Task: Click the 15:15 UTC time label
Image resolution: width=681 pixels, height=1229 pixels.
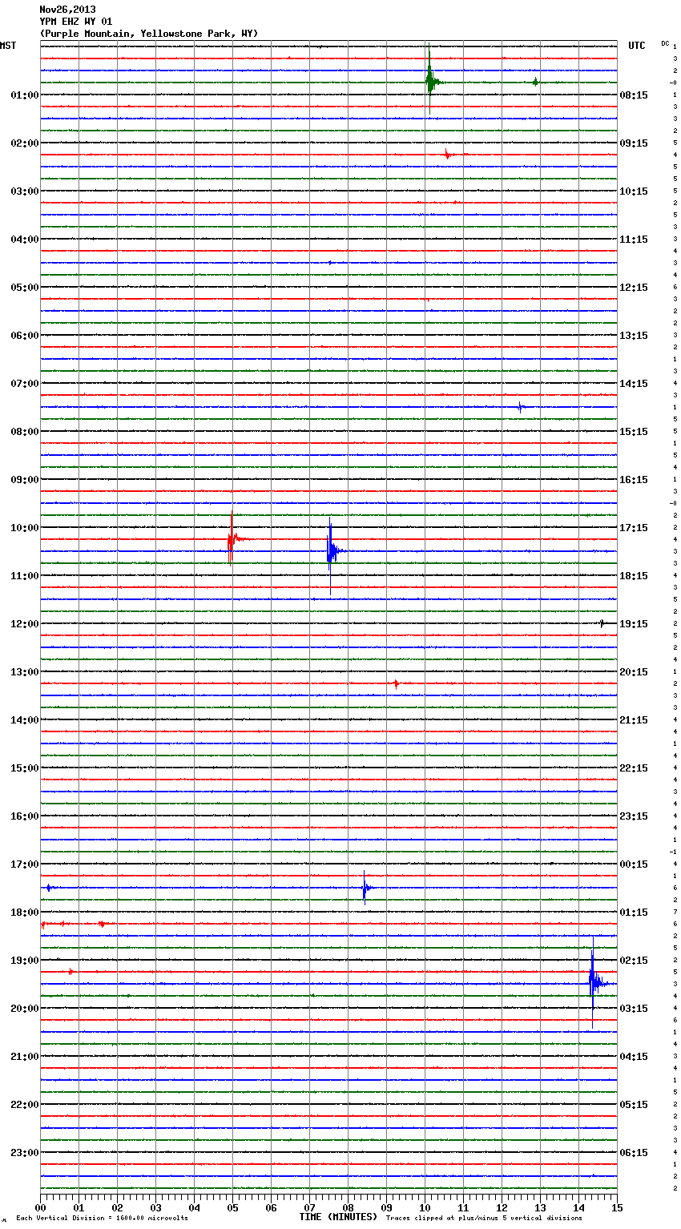Action: [634, 431]
